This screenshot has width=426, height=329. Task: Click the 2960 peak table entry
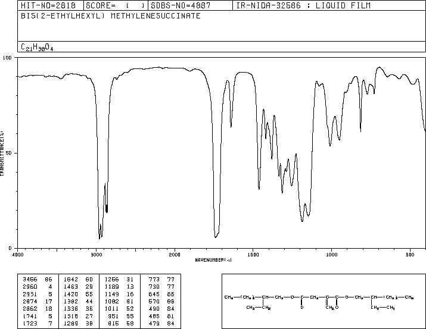pyautogui.click(x=37, y=287)
